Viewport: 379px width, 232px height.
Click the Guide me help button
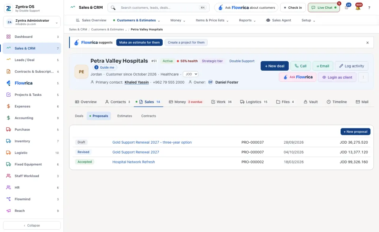tap(104, 67)
